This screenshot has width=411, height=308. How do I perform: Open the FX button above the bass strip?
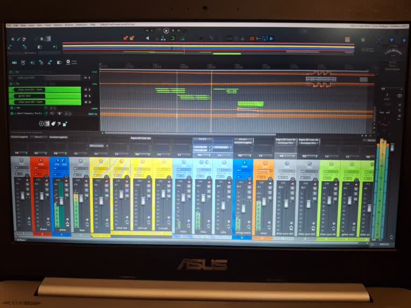pyautogui.click(x=80, y=154)
